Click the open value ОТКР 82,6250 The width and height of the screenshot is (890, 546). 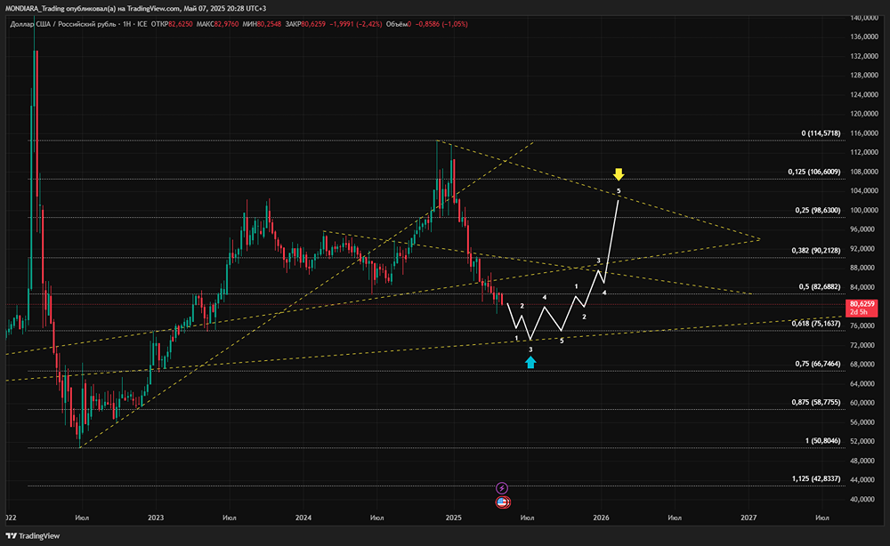(x=172, y=24)
